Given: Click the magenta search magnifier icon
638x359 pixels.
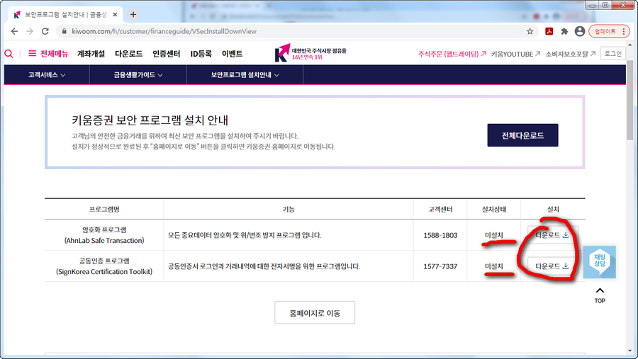Looking at the screenshot, I should [x=9, y=54].
